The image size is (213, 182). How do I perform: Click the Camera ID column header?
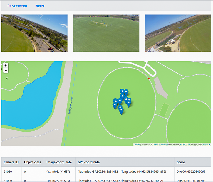click(x=11, y=162)
